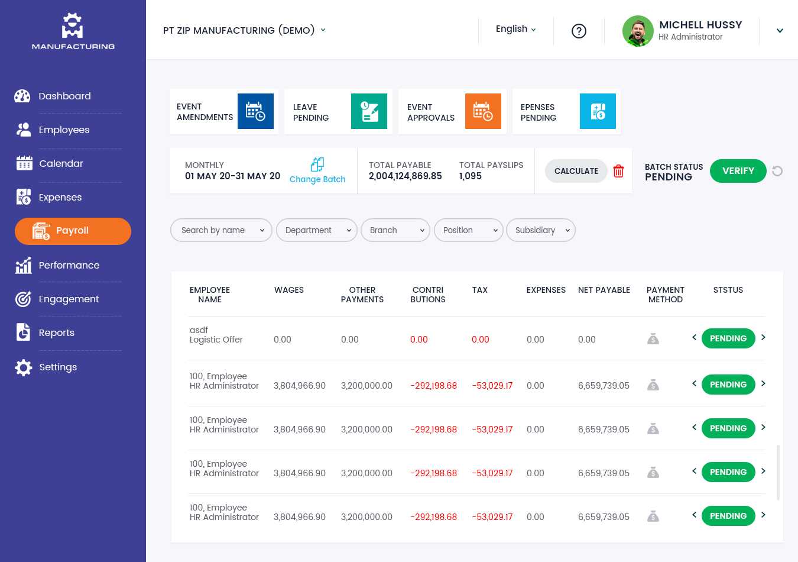Viewport: 798px width, 562px height.
Task: Expand the Subsidiary filter dropdown
Action: pyautogui.click(x=540, y=230)
